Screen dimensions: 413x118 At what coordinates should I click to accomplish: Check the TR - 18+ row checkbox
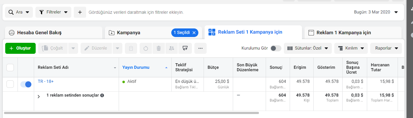10,84
